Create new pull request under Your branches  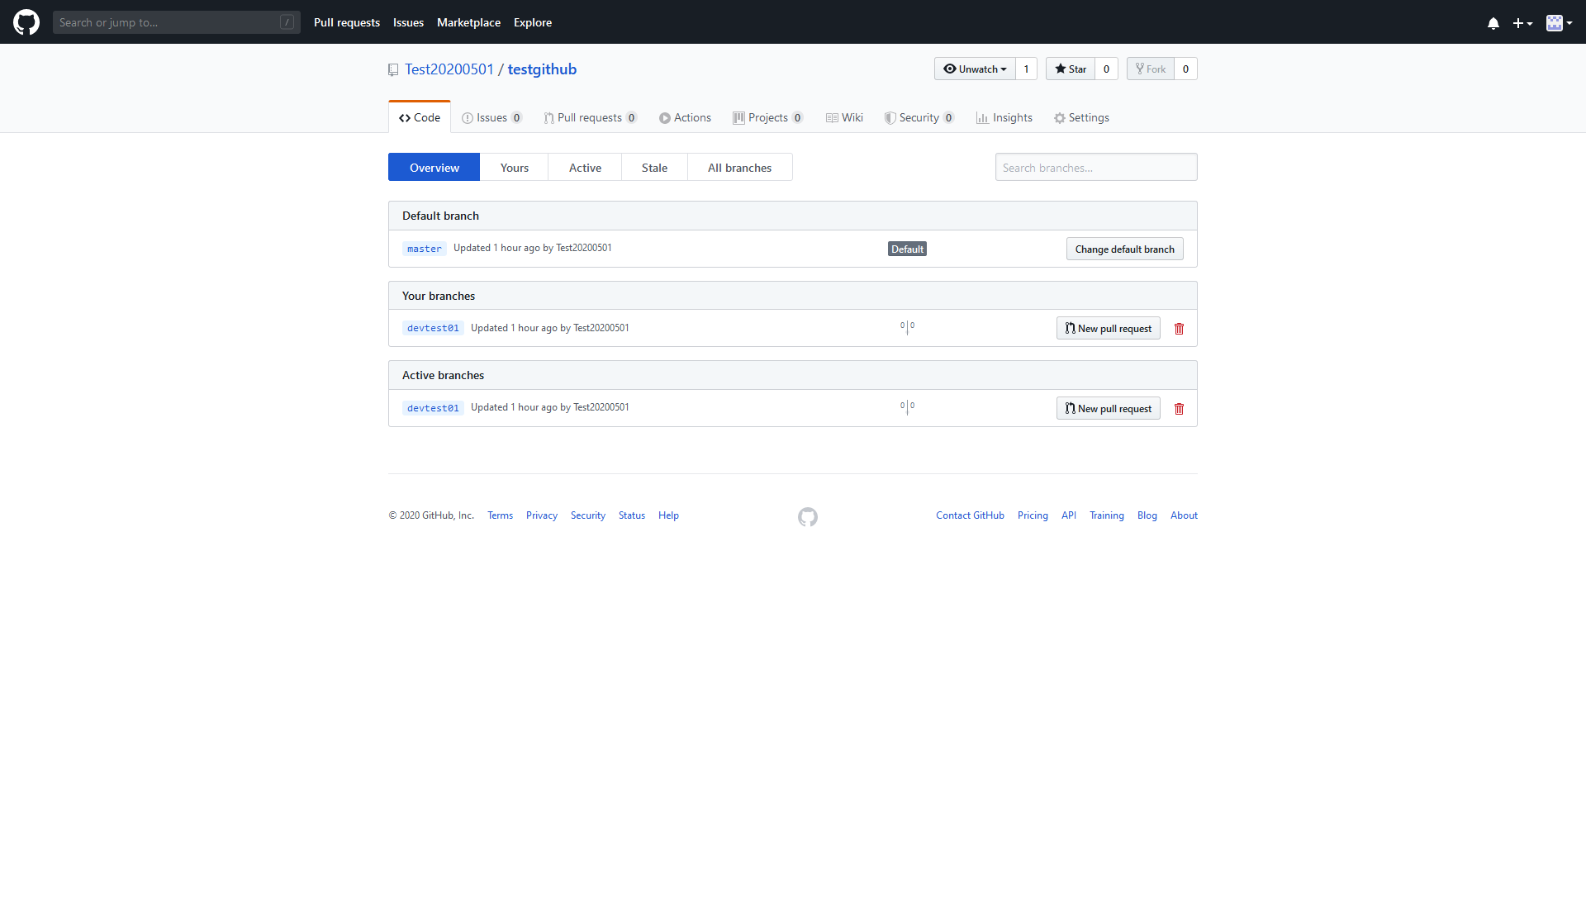[x=1109, y=328]
